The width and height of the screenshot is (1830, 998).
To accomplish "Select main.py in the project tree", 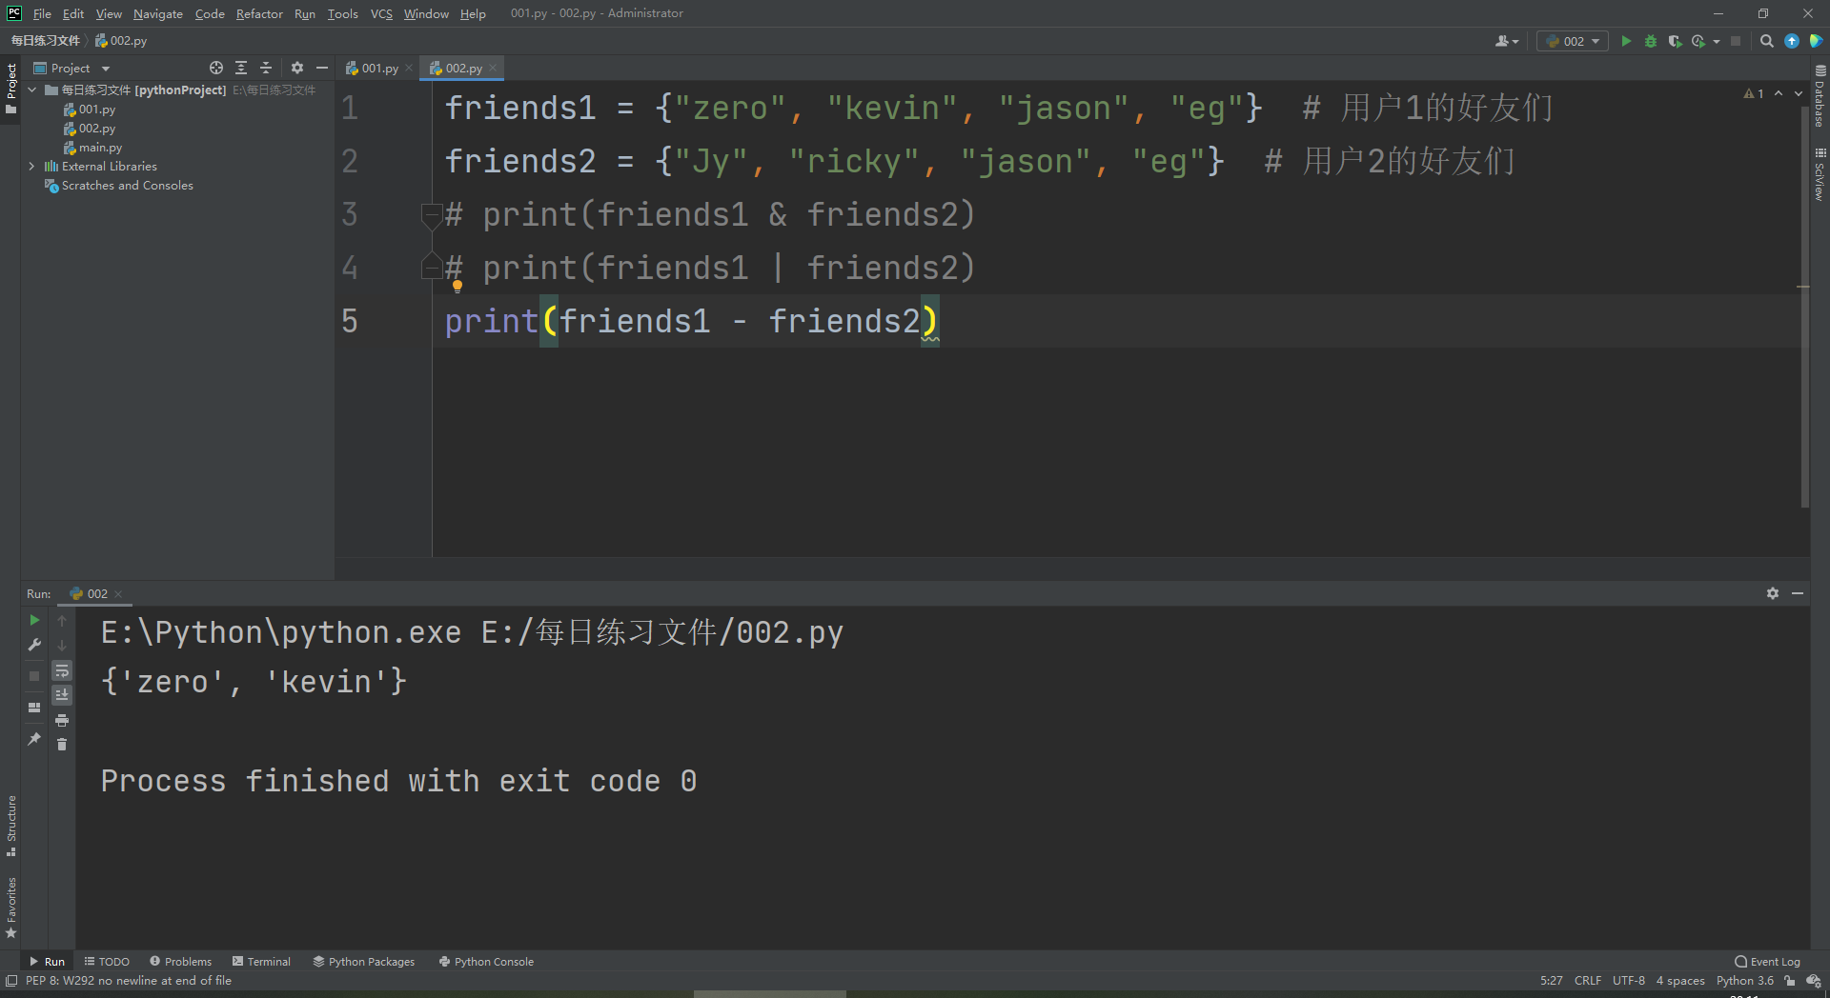I will [x=100, y=148].
